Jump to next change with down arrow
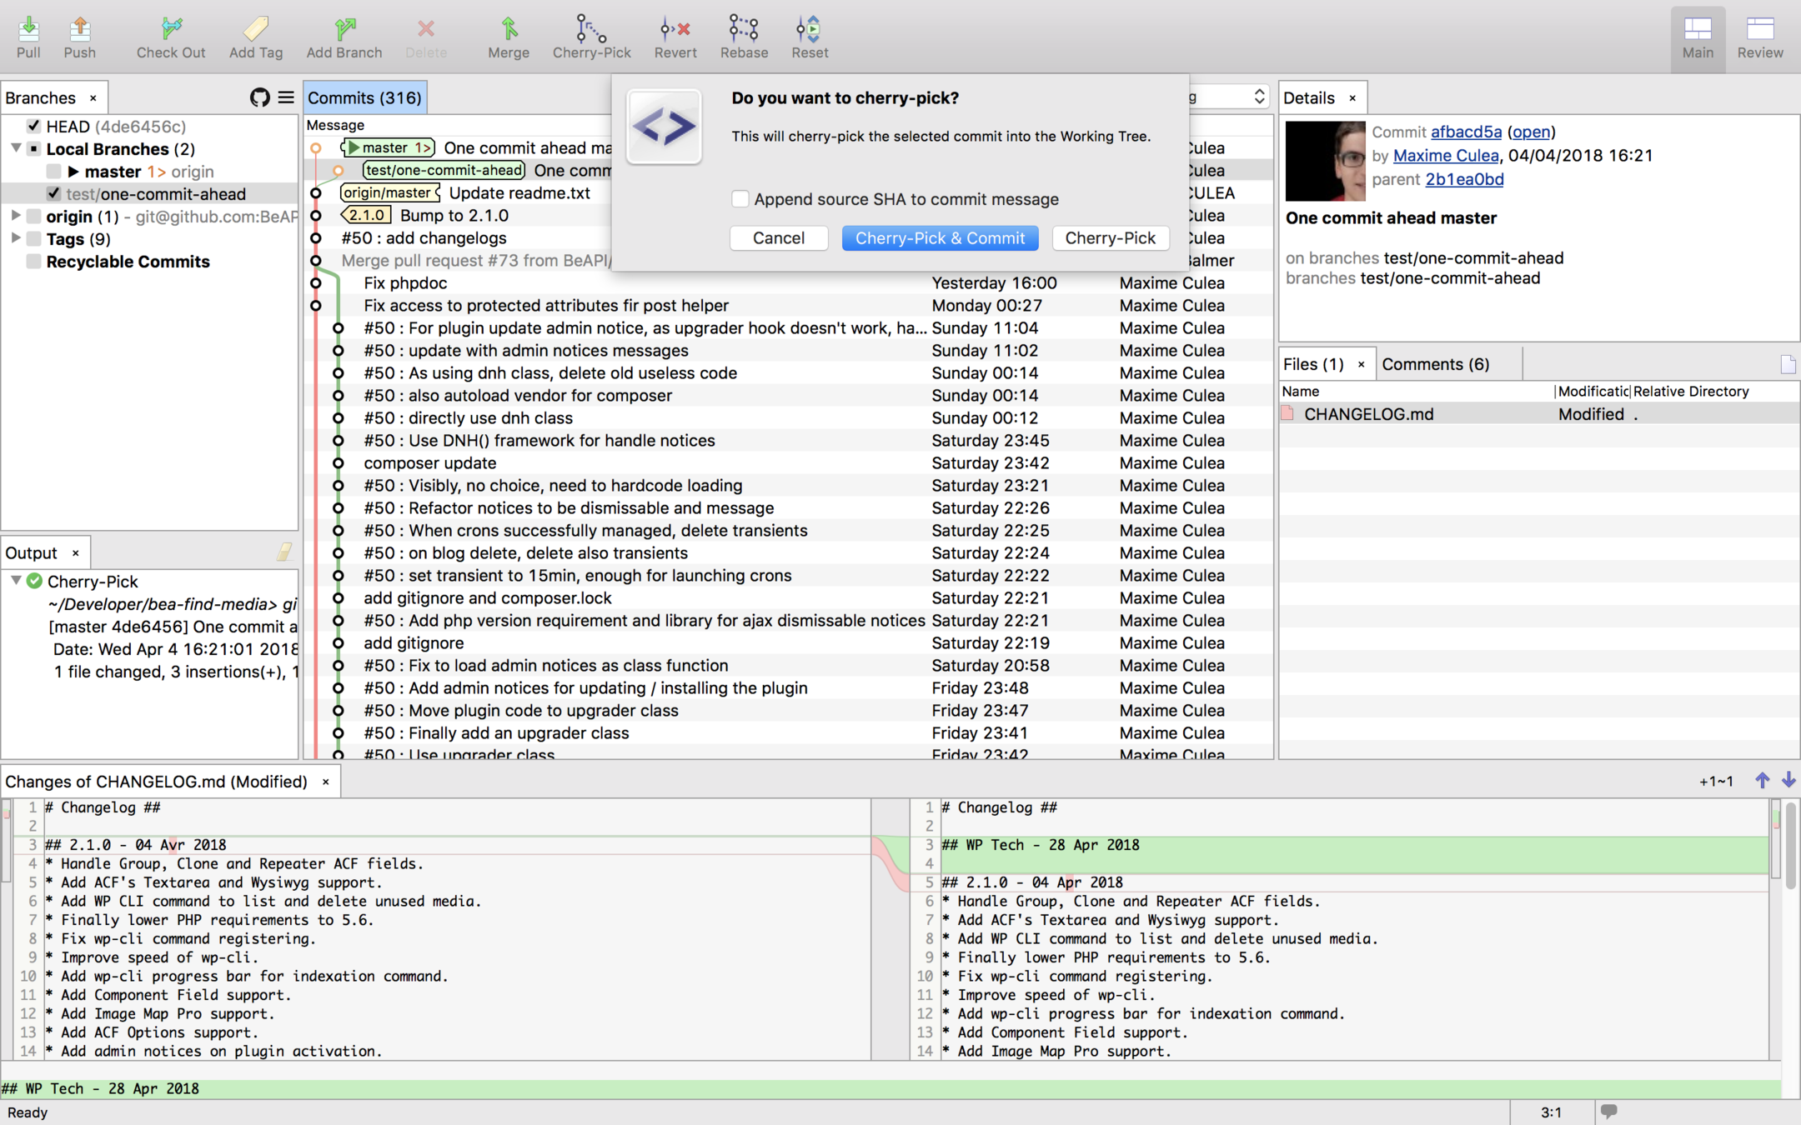This screenshot has width=1801, height=1125. coord(1788,780)
